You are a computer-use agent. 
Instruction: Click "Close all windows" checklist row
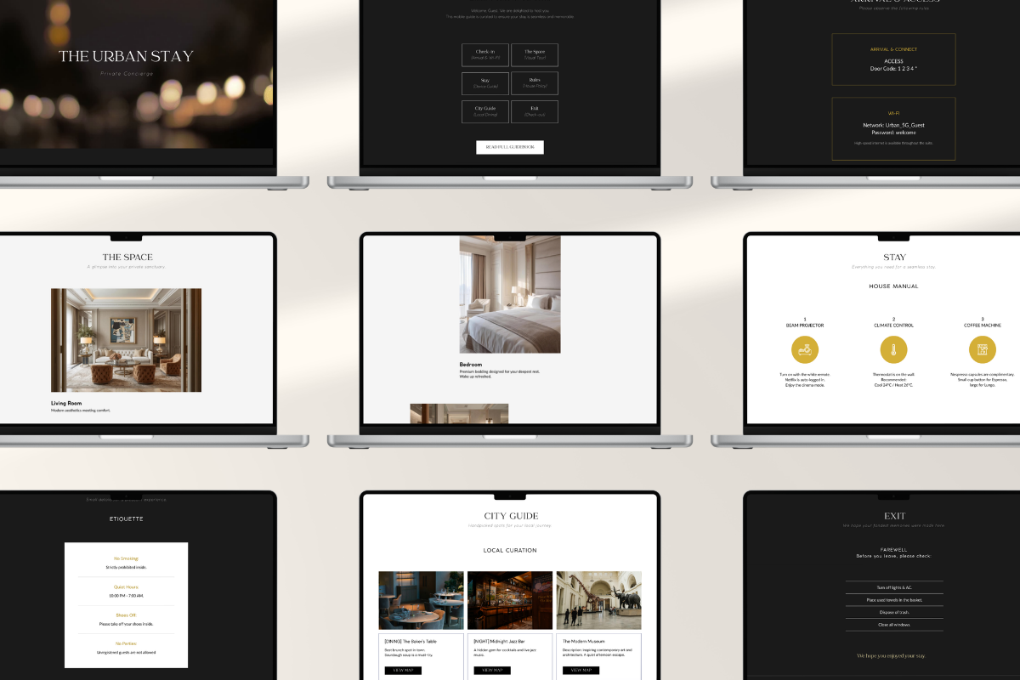(894, 624)
